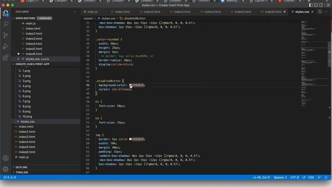Click the CSS language mode indicator
Viewport: 332px width, 187px height.
(x=311, y=177)
